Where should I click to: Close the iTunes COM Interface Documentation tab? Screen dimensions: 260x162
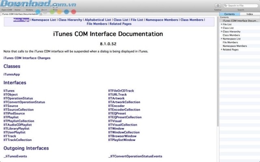click(41, 14)
